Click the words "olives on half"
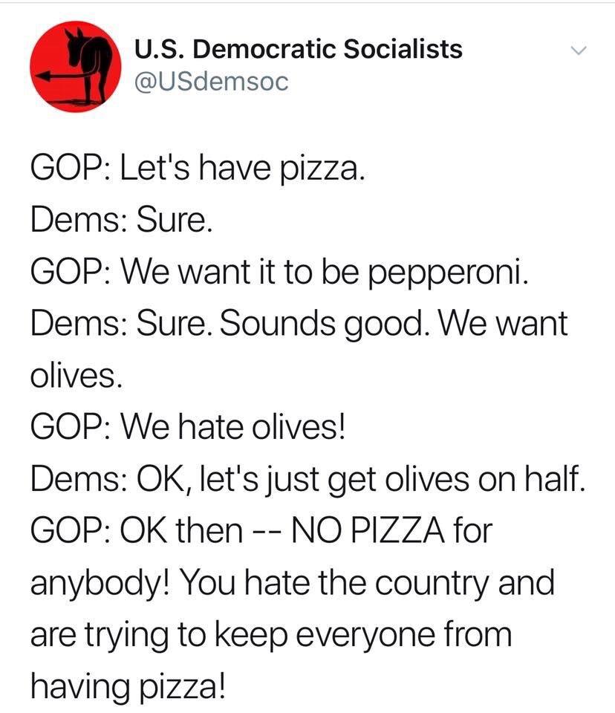615x713 pixels. click(484, 477)
